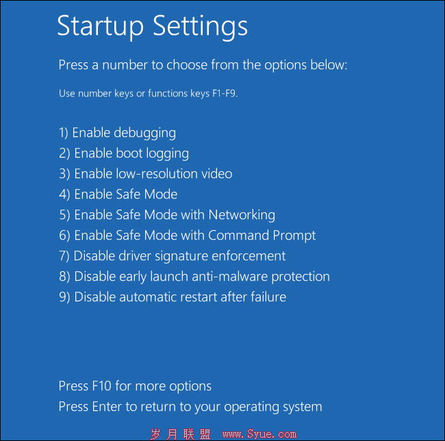This screenshot has height=441, width=445.
Task: Click the number 7) list marker
Action: tap(64, 256)
